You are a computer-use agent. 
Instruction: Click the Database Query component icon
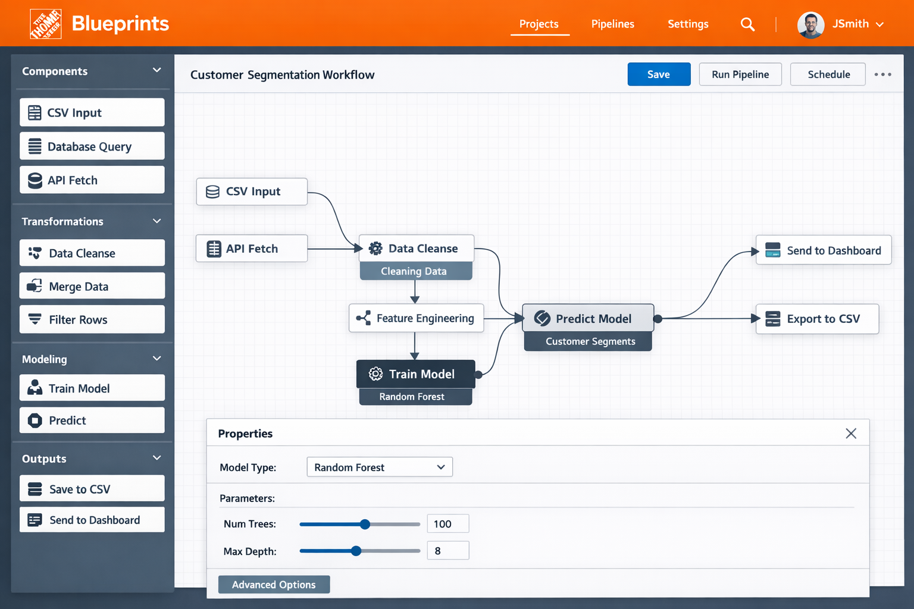pos(35,146)
